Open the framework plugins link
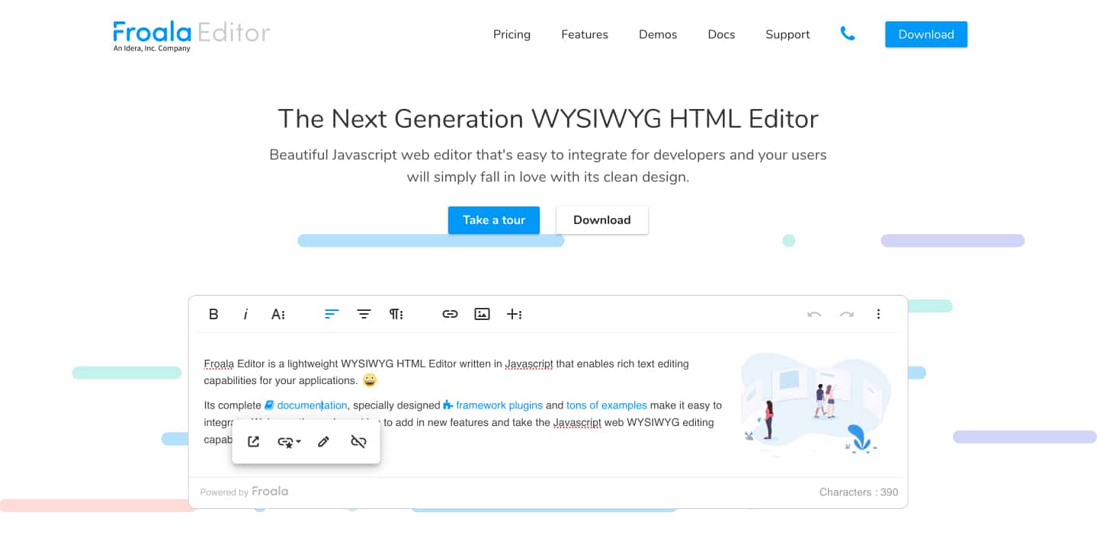Viewport: 1097px width, 538px height. click(x=499, y=405)
